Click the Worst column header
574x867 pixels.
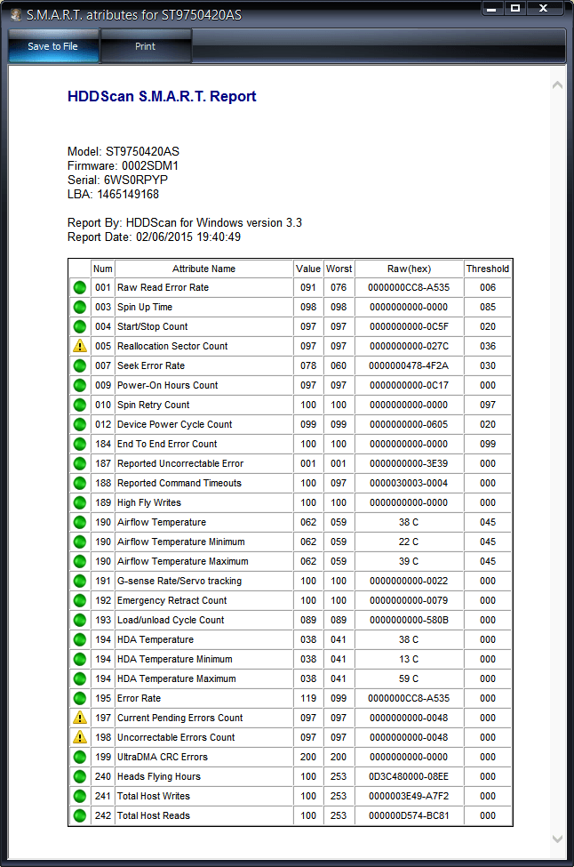pyautogui.click(x=339, y=269)
